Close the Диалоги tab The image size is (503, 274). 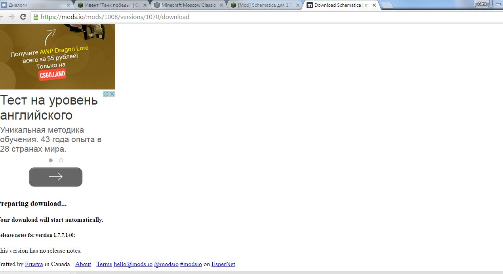(68, 5)
